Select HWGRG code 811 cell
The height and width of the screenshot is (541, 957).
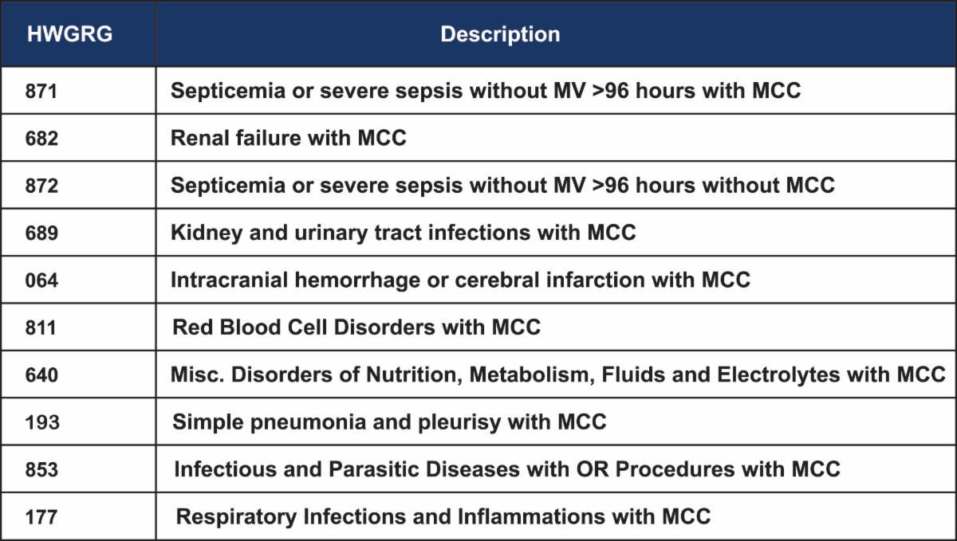[42, 327]
